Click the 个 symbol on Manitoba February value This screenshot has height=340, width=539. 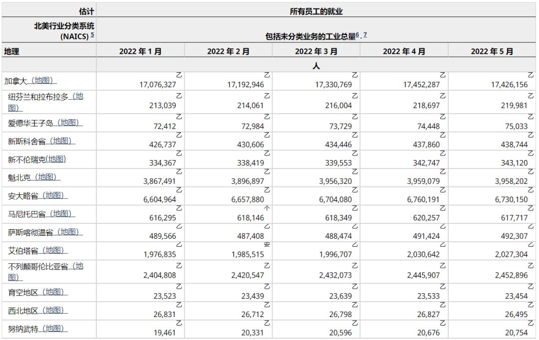(x=266, y=208)
